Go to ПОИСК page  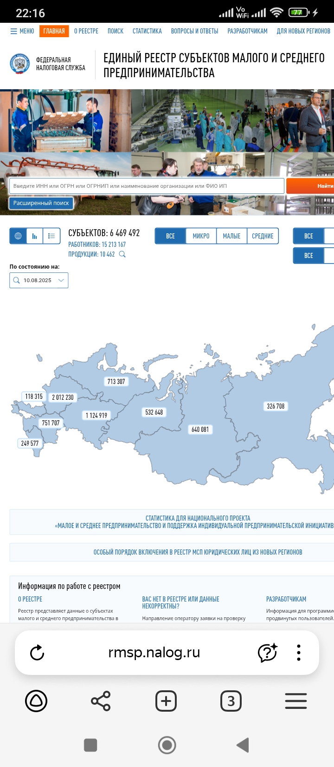point(116,31)
